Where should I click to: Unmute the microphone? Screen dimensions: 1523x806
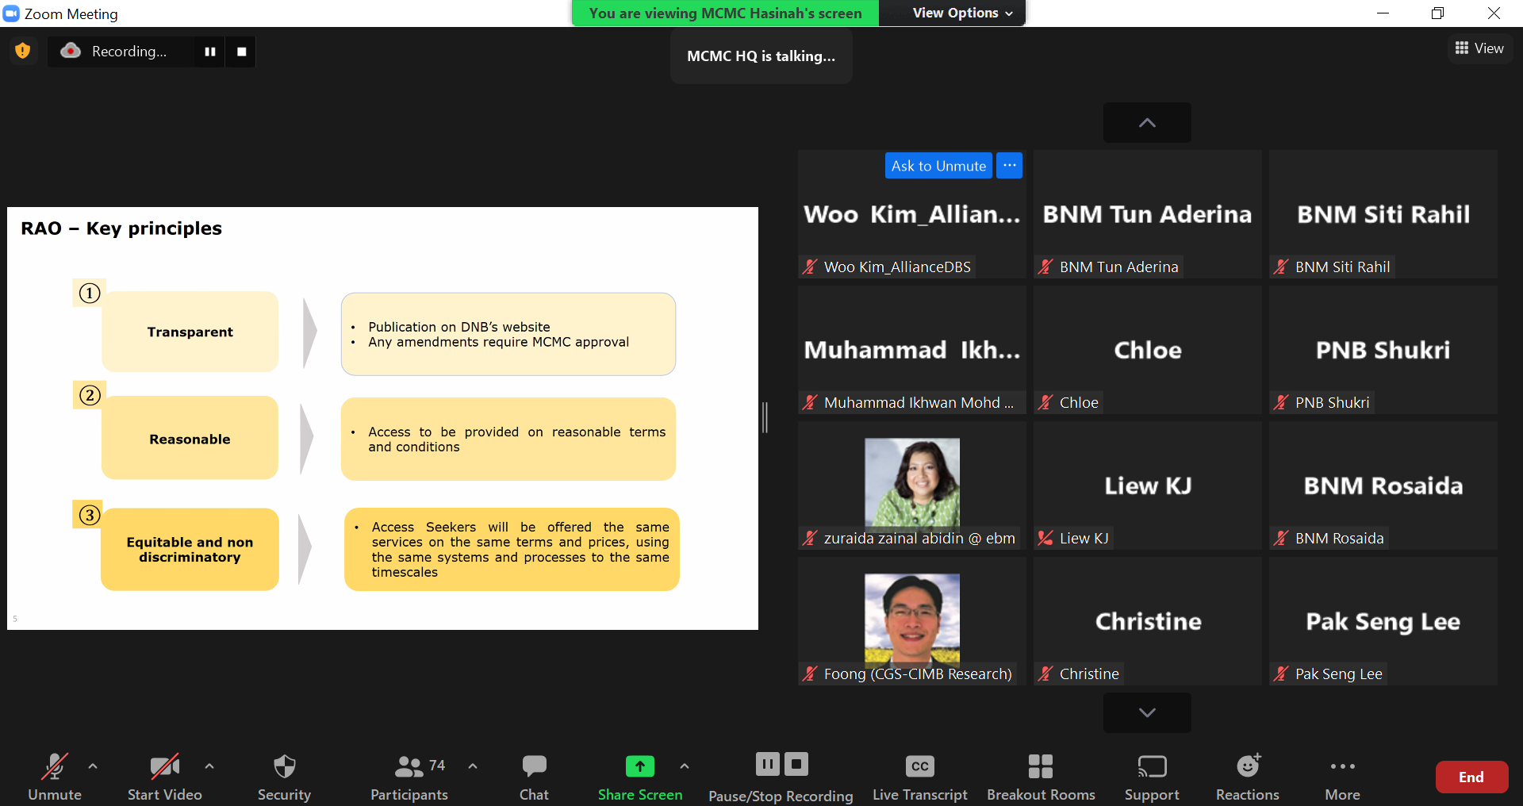click(x=54, y=776)
